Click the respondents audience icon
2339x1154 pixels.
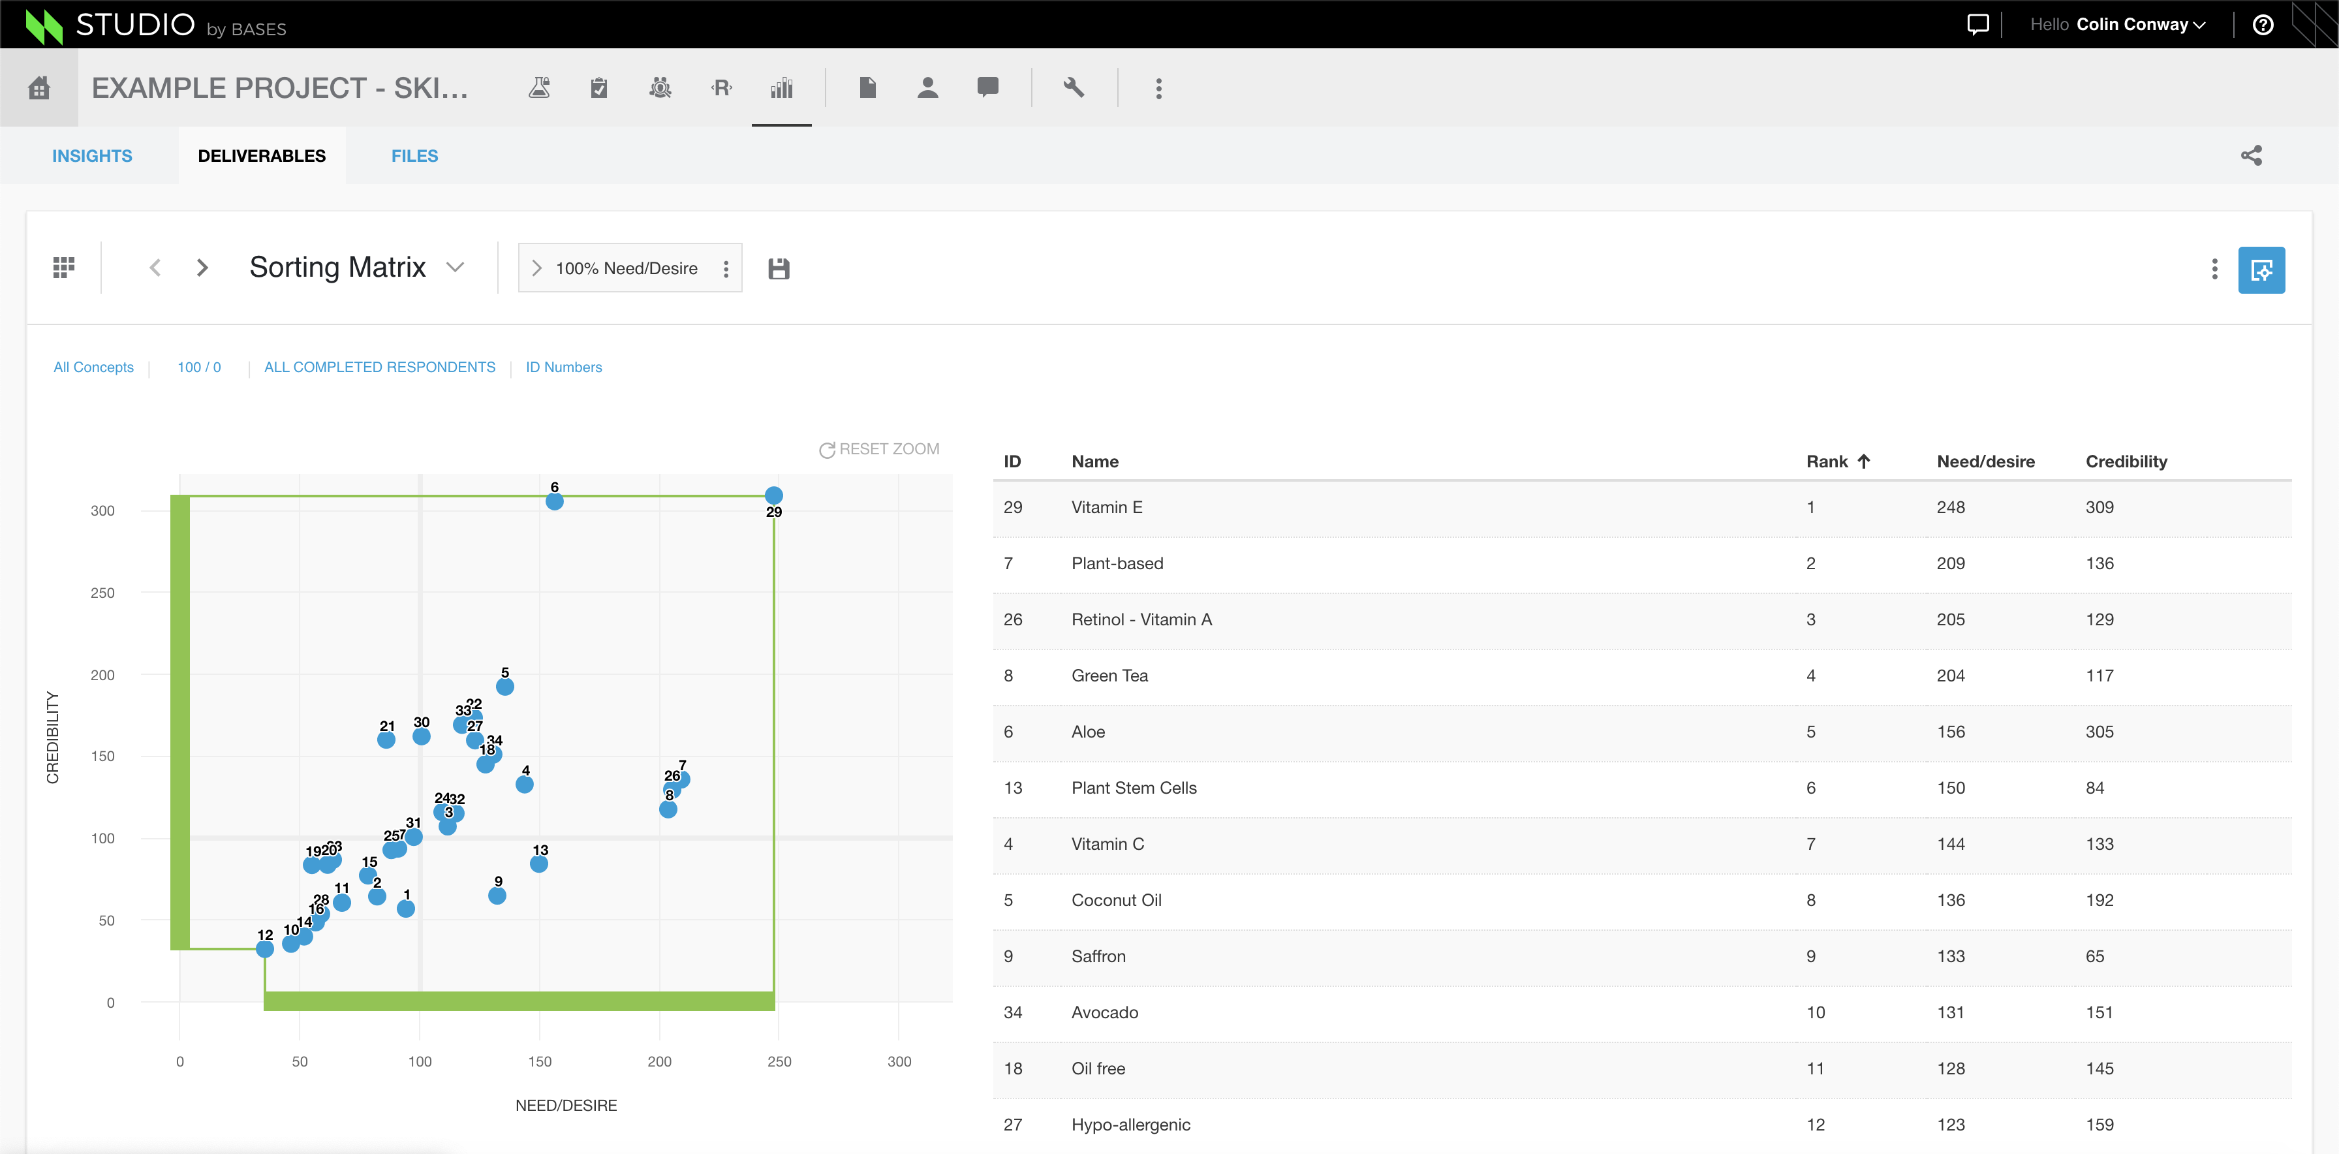[x=660, y=87]
